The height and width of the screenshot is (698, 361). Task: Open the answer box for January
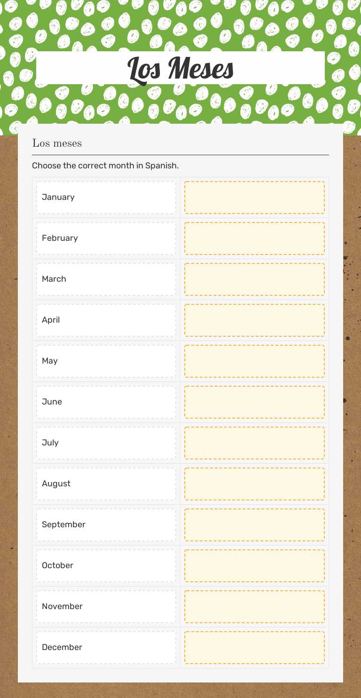(x=254, y=198)
